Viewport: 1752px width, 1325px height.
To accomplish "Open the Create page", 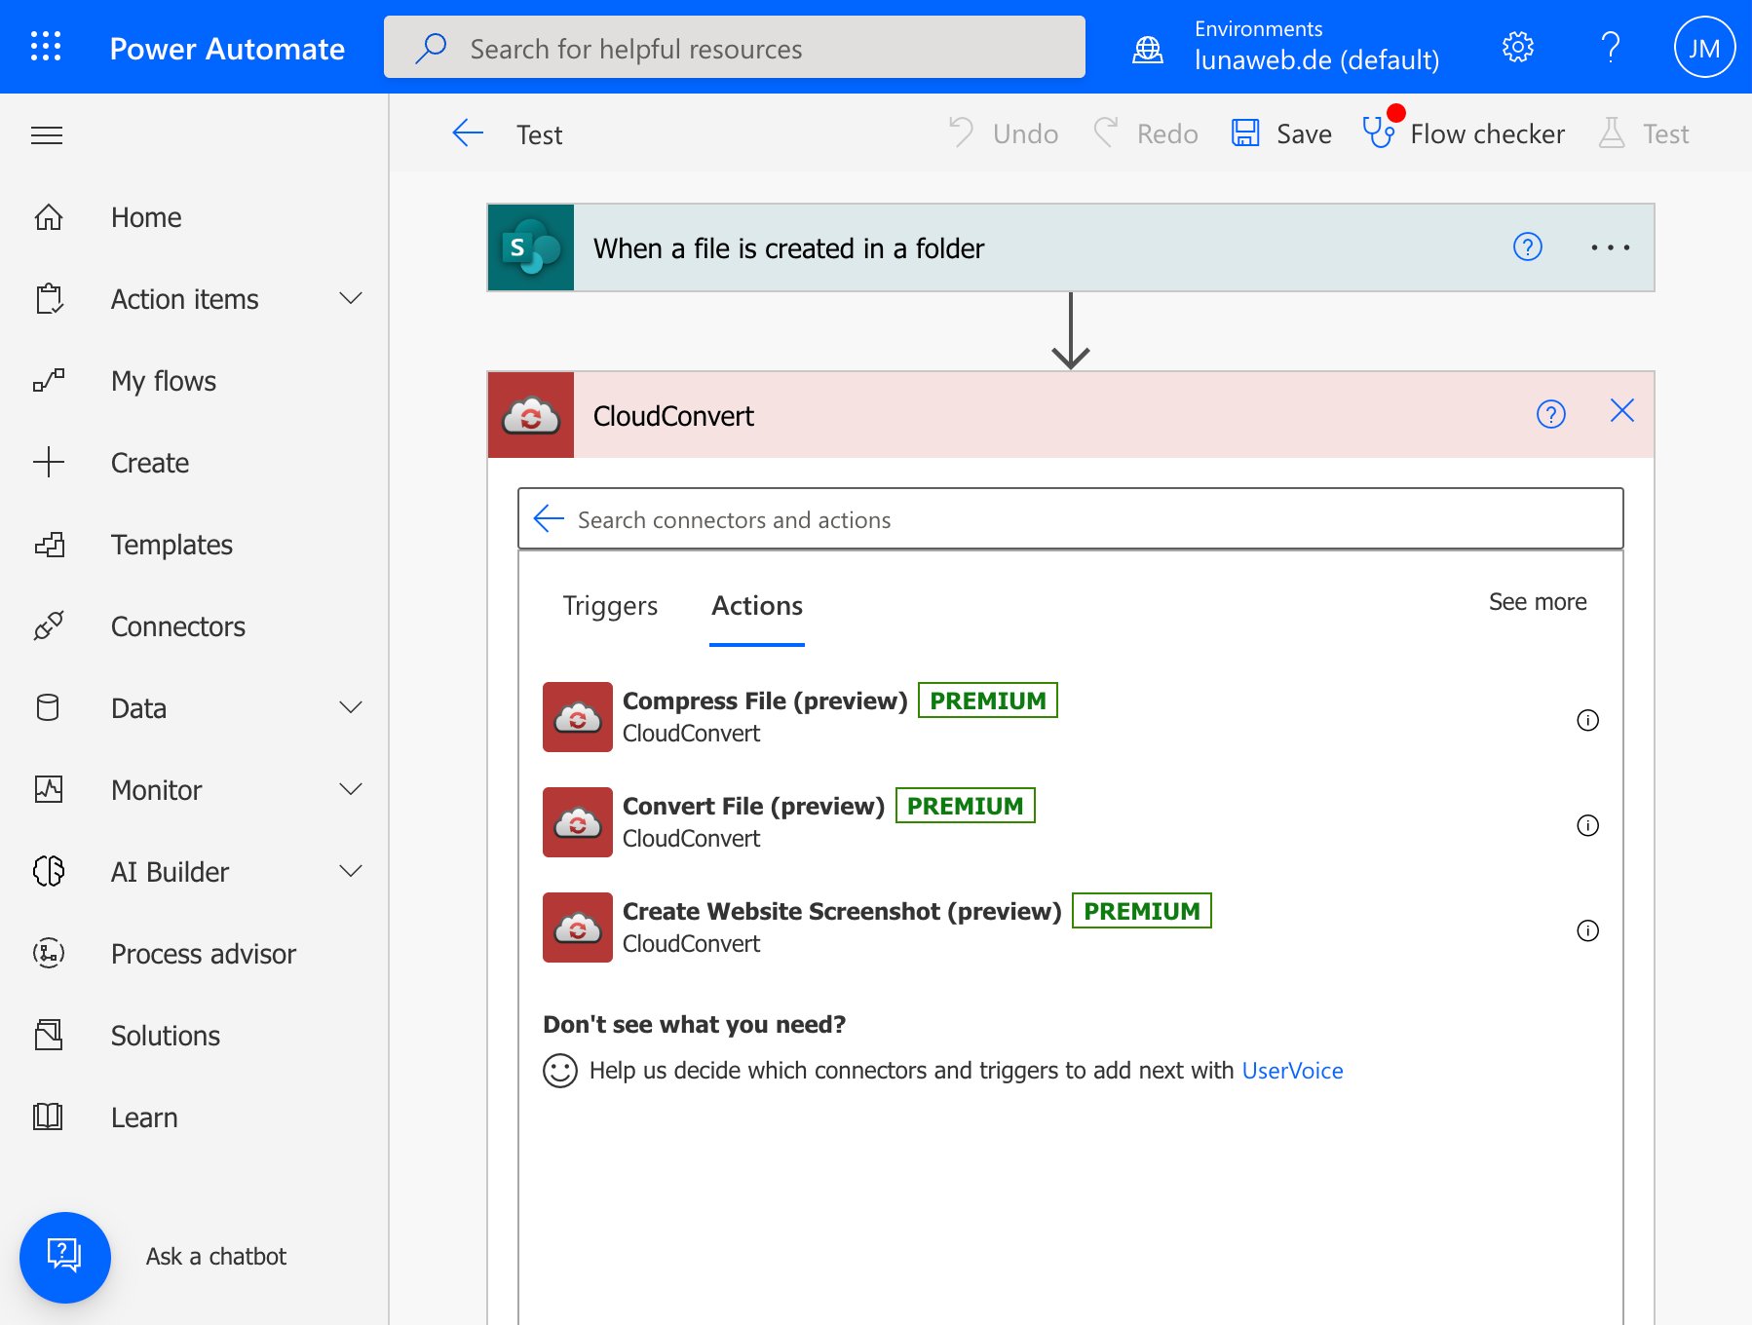I will [x=149, y=463].
